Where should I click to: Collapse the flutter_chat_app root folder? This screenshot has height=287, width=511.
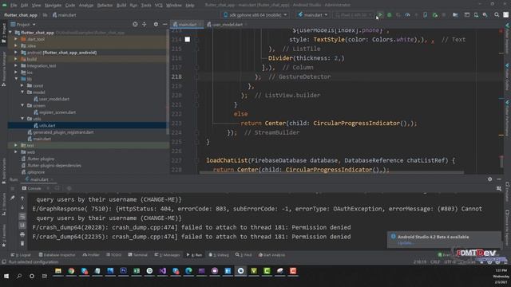pos(10,33)
